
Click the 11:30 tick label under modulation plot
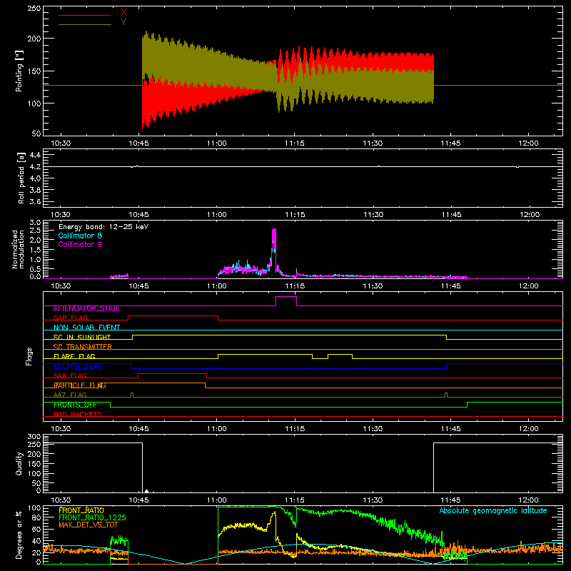pyautogui.click(x=373, y=286)
